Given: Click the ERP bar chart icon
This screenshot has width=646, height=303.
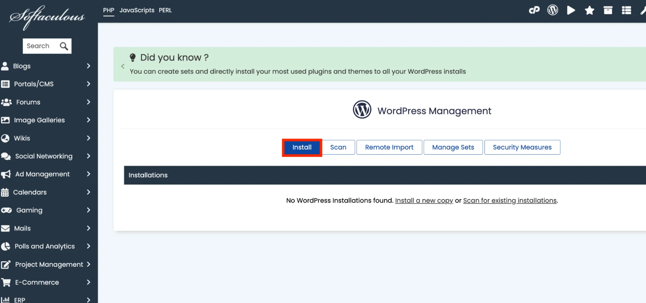Looking at the screenshot, I should click(5, 299).
